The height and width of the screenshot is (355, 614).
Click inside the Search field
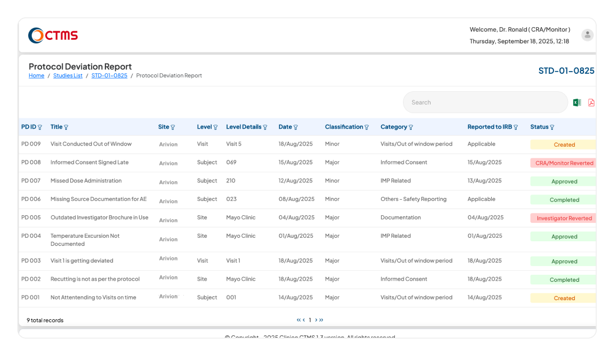pos(485,102)
